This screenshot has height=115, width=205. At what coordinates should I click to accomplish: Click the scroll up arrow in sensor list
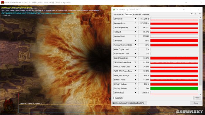200,18
